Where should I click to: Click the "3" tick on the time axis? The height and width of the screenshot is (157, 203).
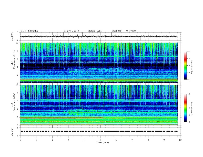68,140
